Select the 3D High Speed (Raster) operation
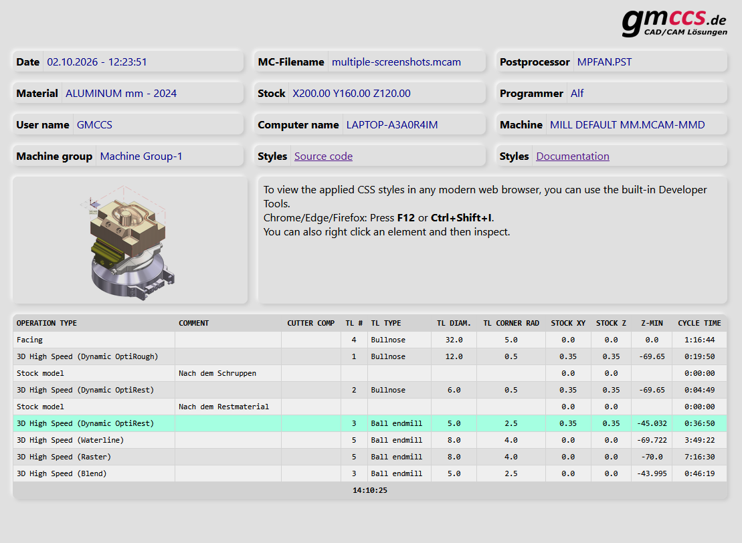 point(369,457)
